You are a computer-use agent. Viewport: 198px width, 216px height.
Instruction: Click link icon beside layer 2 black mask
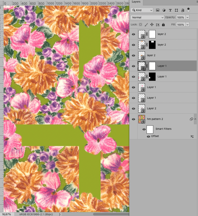147,45
